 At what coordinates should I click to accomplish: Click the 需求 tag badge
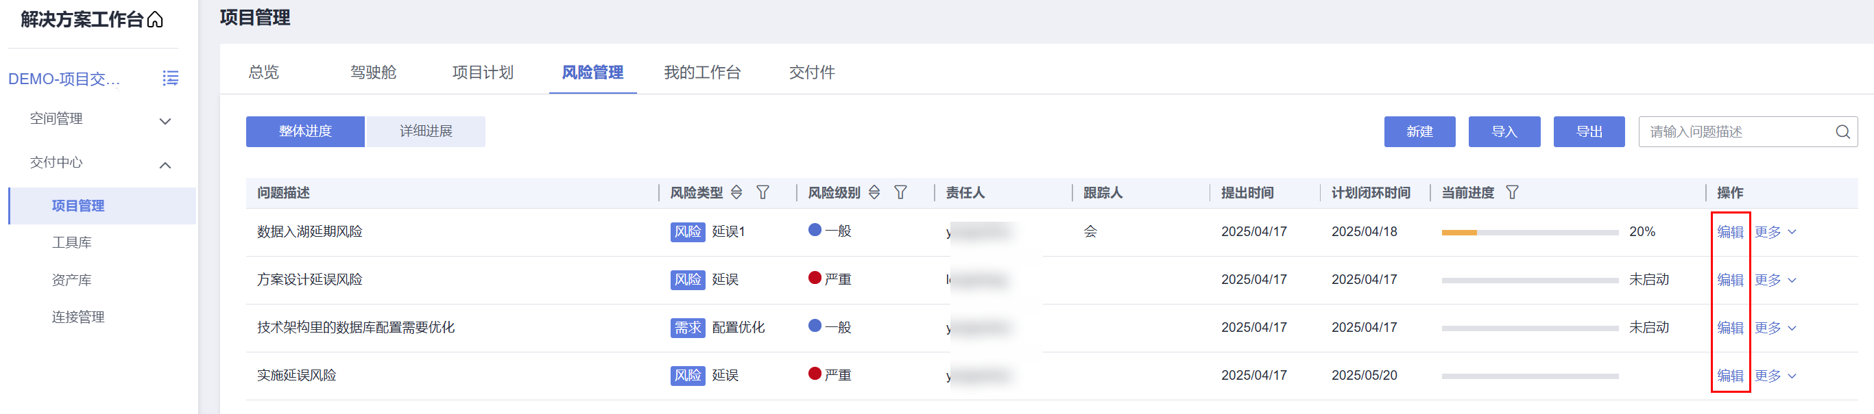tap(688, 328)
